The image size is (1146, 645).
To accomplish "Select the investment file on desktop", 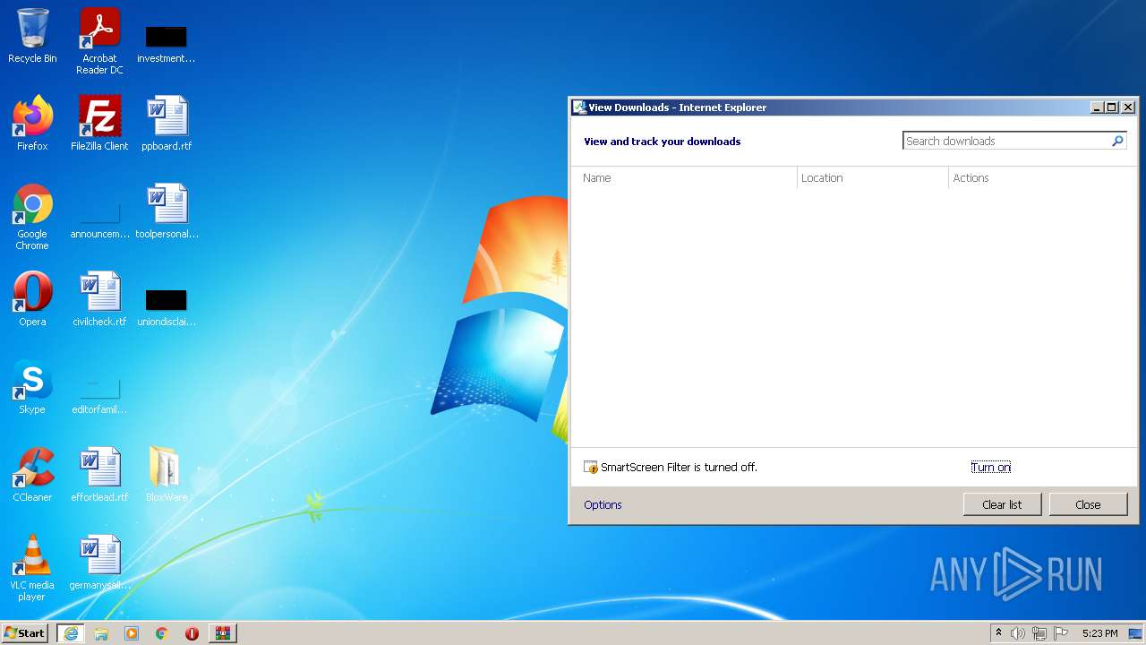I will [166, 43].
